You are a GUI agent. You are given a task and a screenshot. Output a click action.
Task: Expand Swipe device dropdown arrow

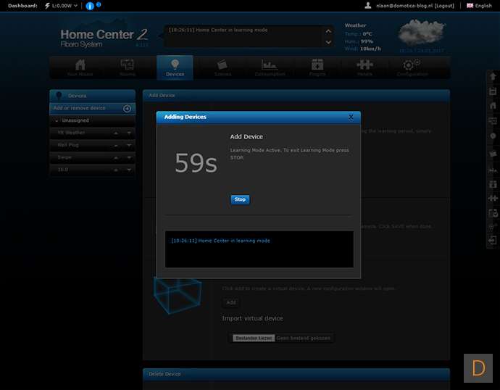point(129,157)
